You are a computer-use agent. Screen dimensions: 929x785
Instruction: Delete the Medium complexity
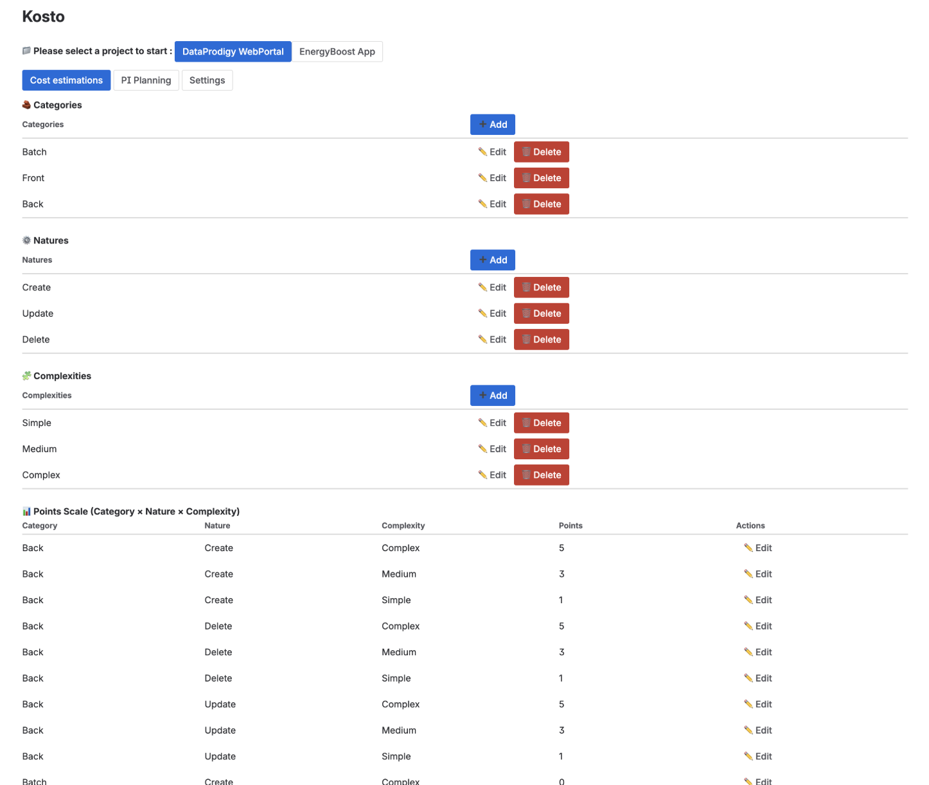point(541,448)
